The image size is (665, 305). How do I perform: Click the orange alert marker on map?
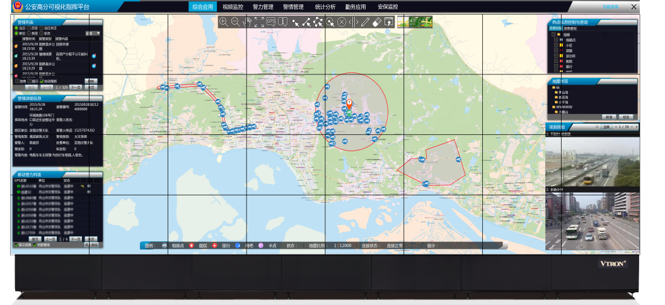[349, 104]
